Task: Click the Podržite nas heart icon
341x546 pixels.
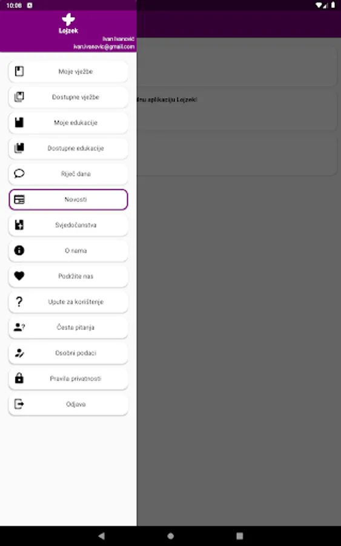Action: [19, 276]
